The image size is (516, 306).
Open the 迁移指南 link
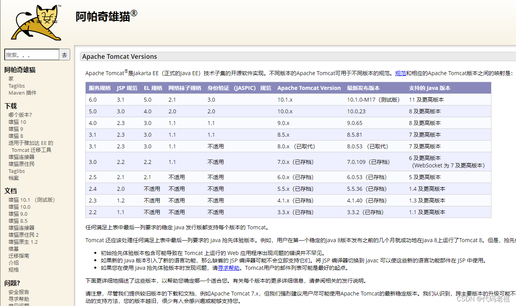point(19,256)
